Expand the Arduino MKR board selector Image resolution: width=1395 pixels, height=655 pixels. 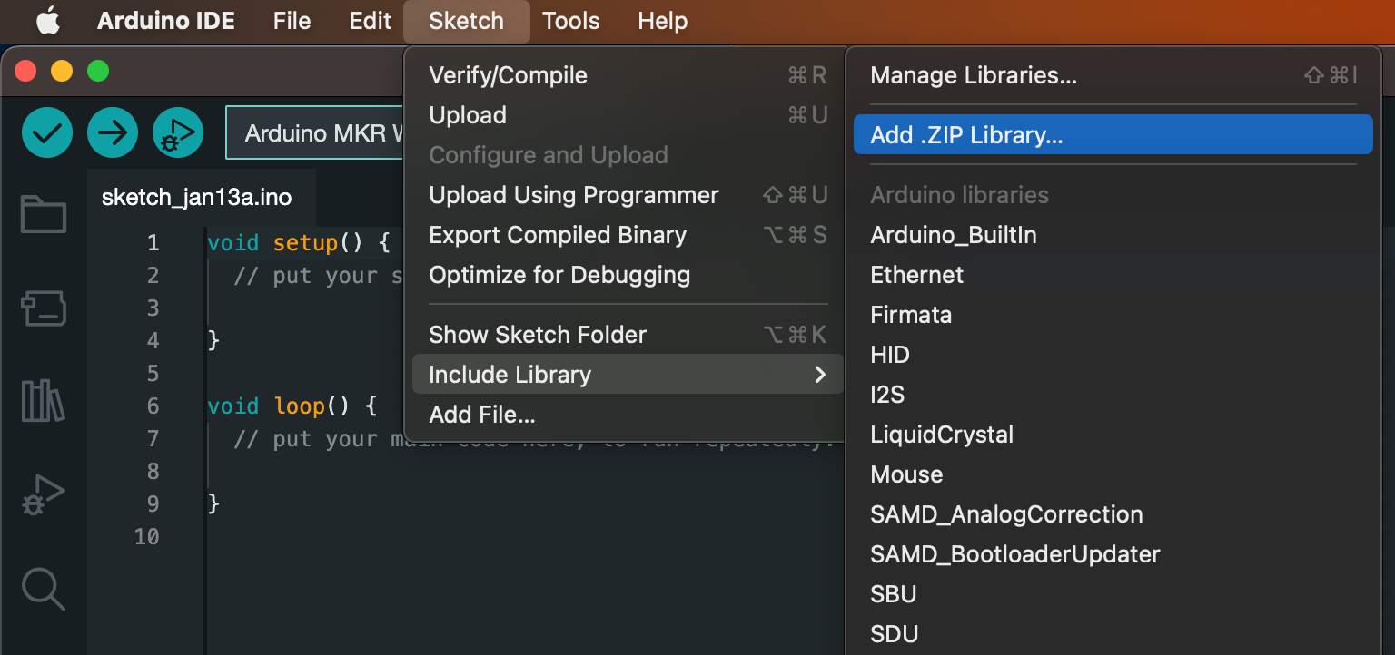point(315,133)
